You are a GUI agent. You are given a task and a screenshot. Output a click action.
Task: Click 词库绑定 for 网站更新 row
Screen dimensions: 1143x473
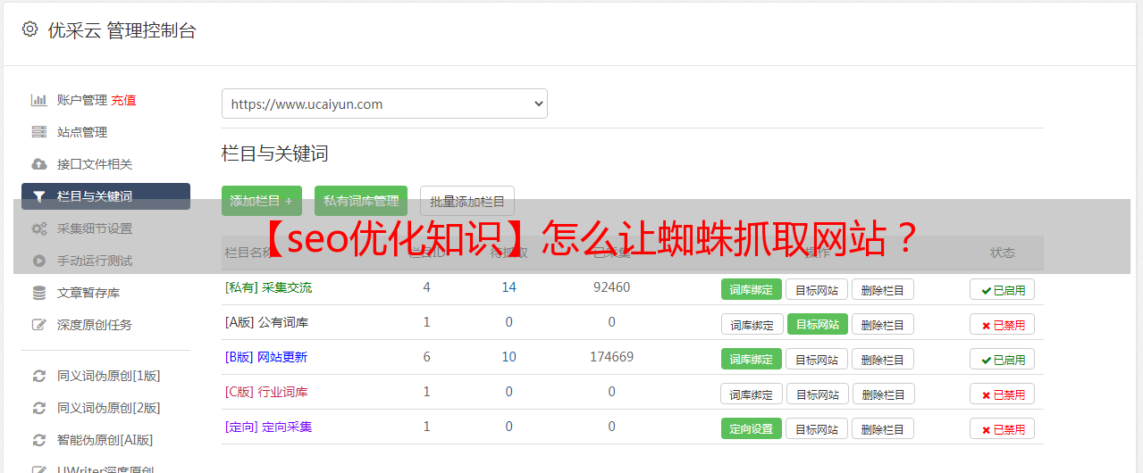[752, 359]
